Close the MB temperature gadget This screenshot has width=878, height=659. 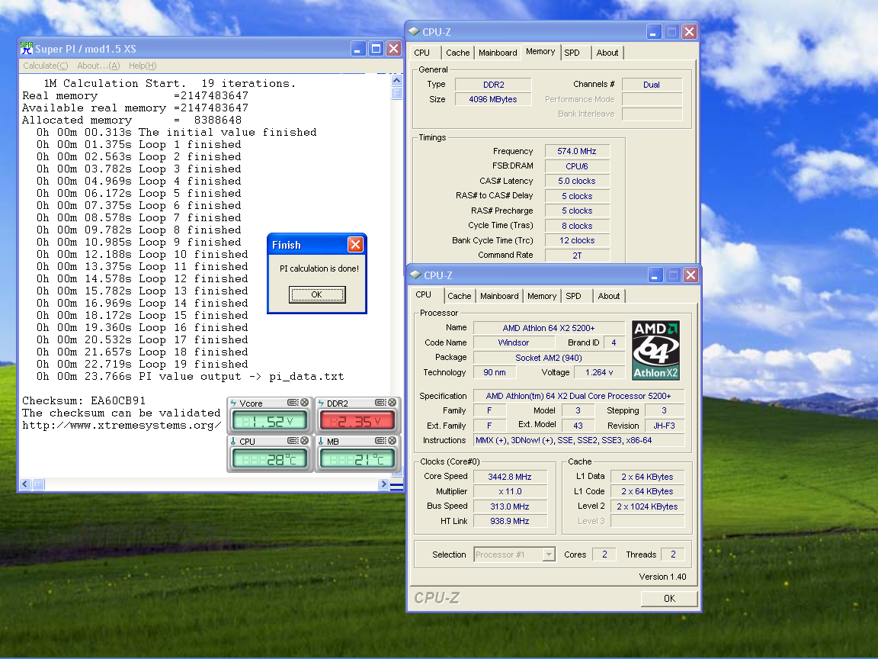pyautogui.click(x=392, y=441)
